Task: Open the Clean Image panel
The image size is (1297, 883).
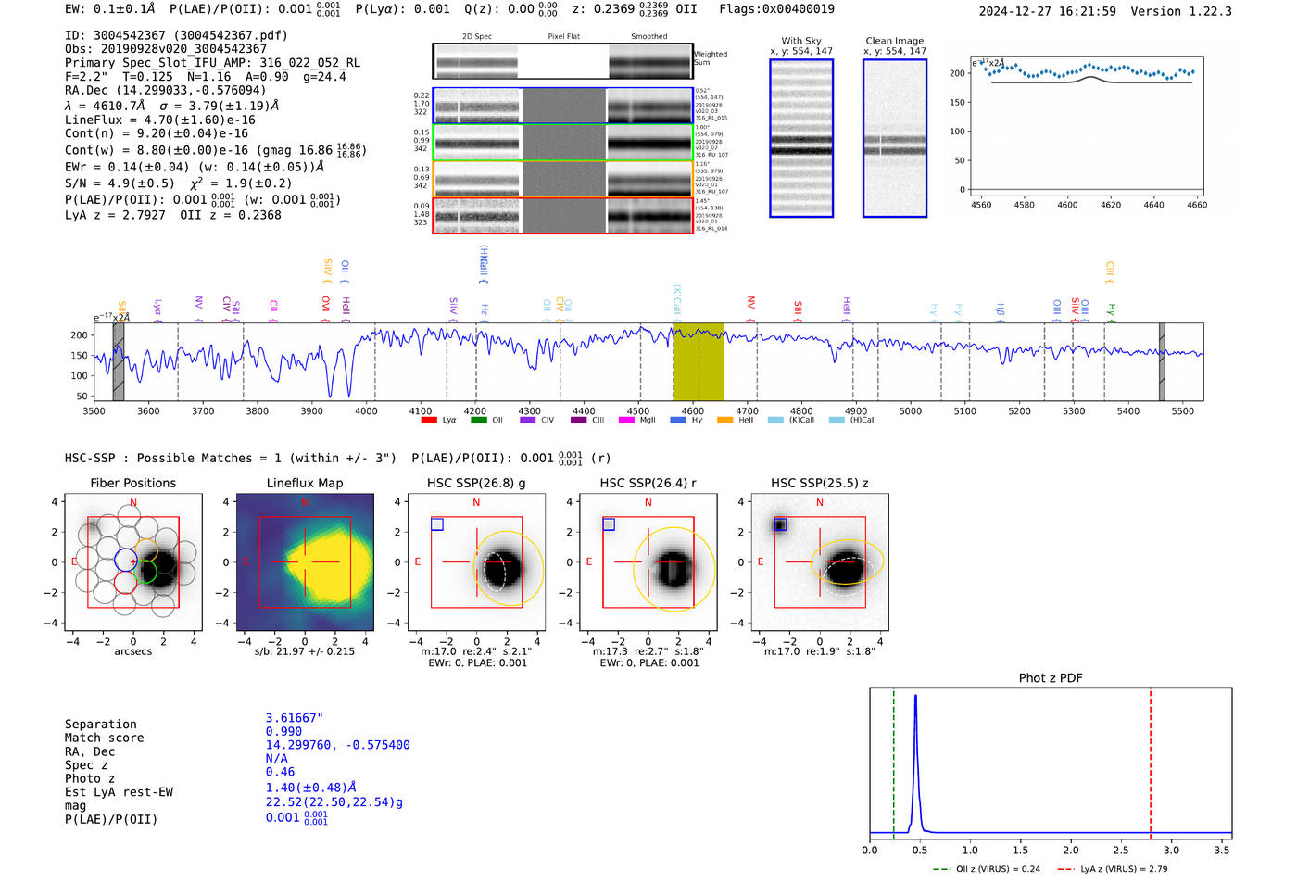Action: [895, 138]
